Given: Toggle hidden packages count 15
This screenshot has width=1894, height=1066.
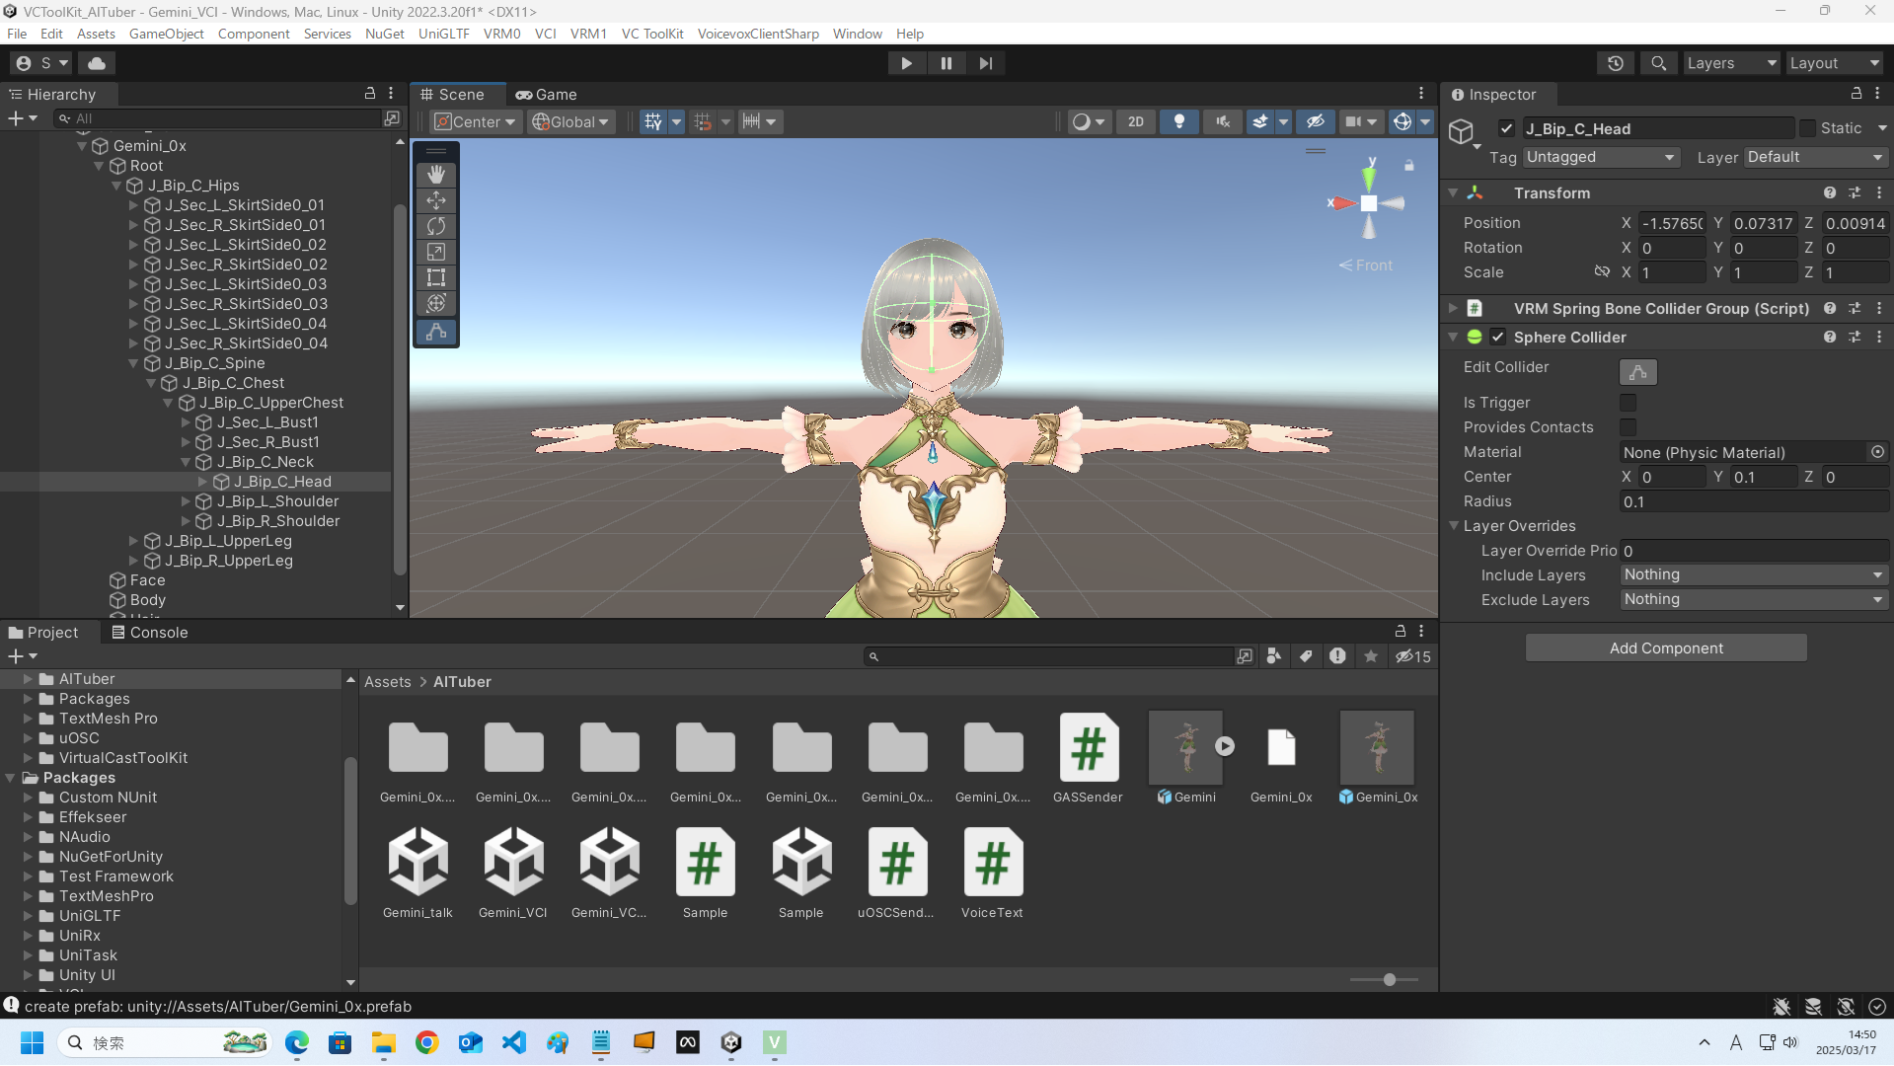Looking at the screenshot, I should coord(1413,656).
